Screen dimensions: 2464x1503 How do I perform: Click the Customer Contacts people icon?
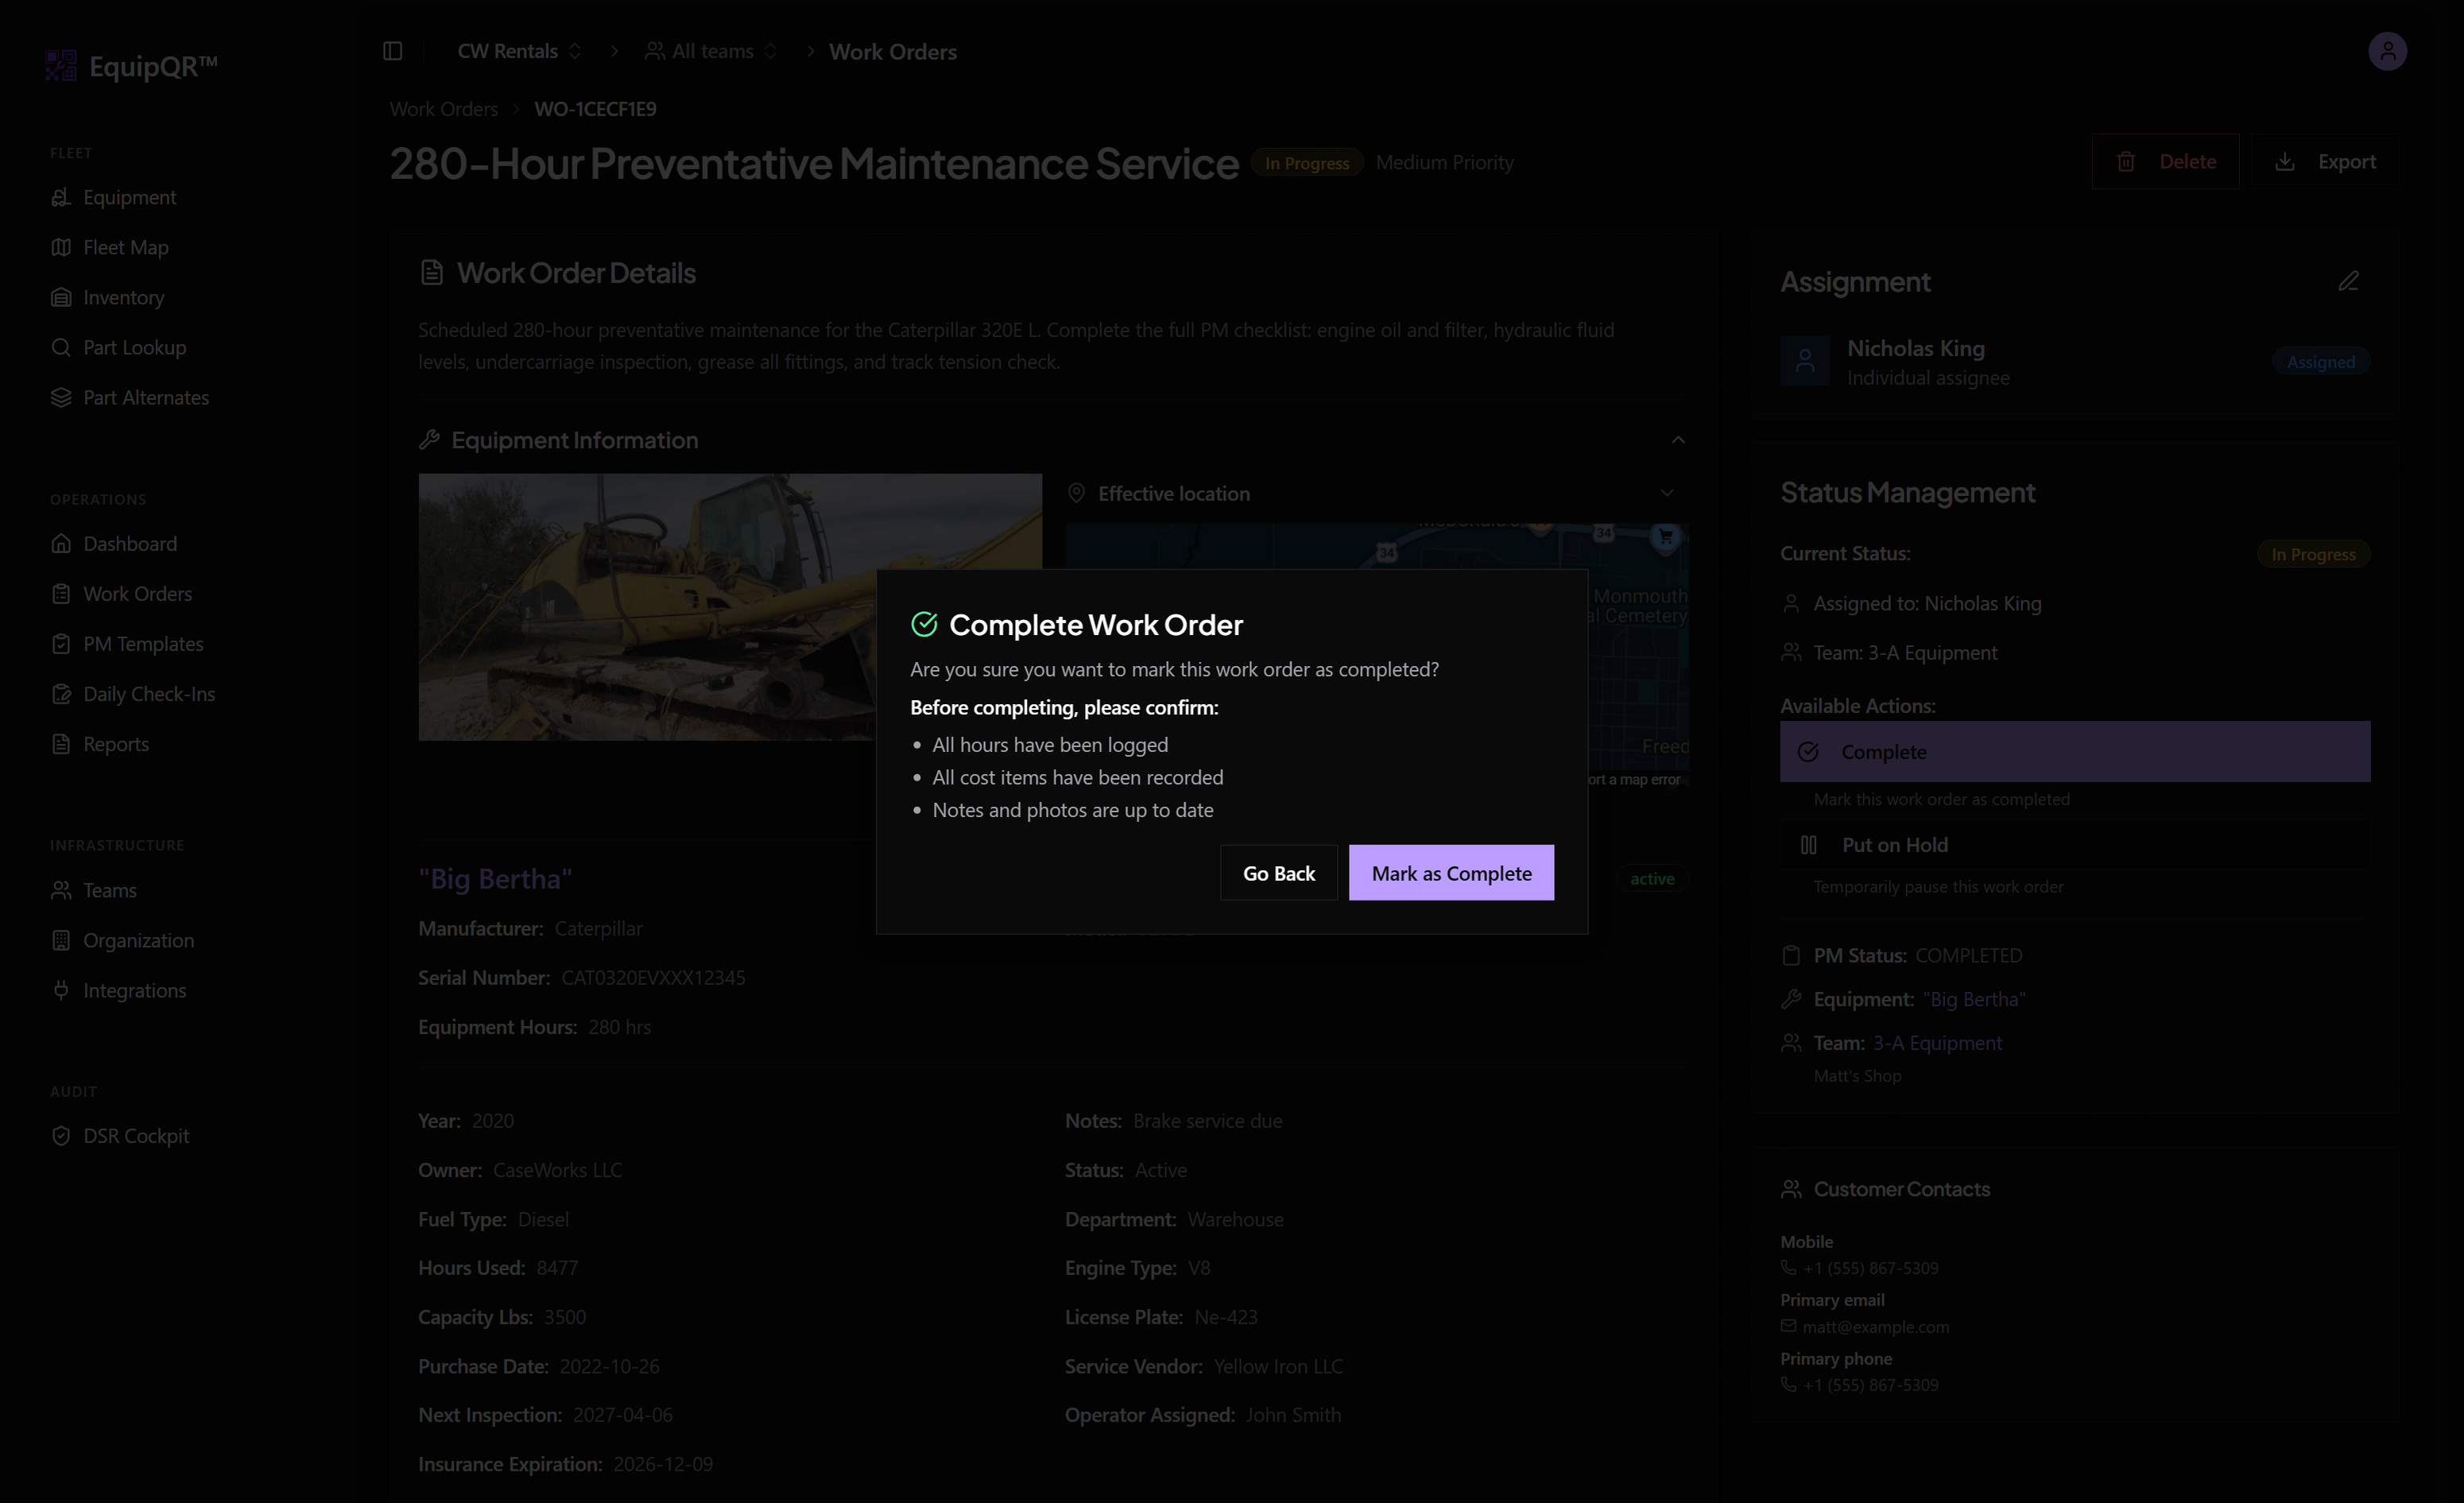(x=1791, y=1189)
